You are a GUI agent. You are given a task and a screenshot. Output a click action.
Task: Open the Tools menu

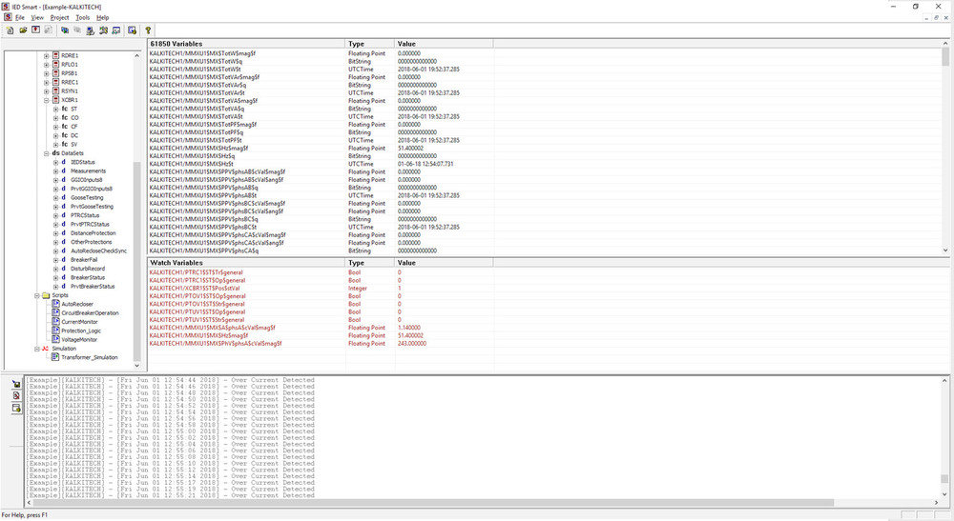pyautogui.click(x=82, y=17)
